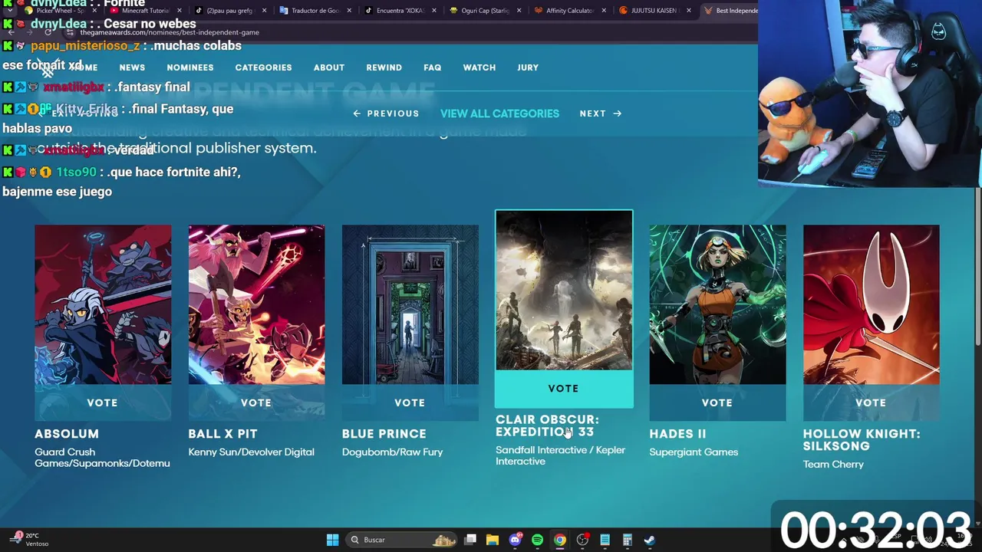The height and width of the screenshot is (552, 982).
Task: Open the NEWS page in site navigation
Action: 132,67
